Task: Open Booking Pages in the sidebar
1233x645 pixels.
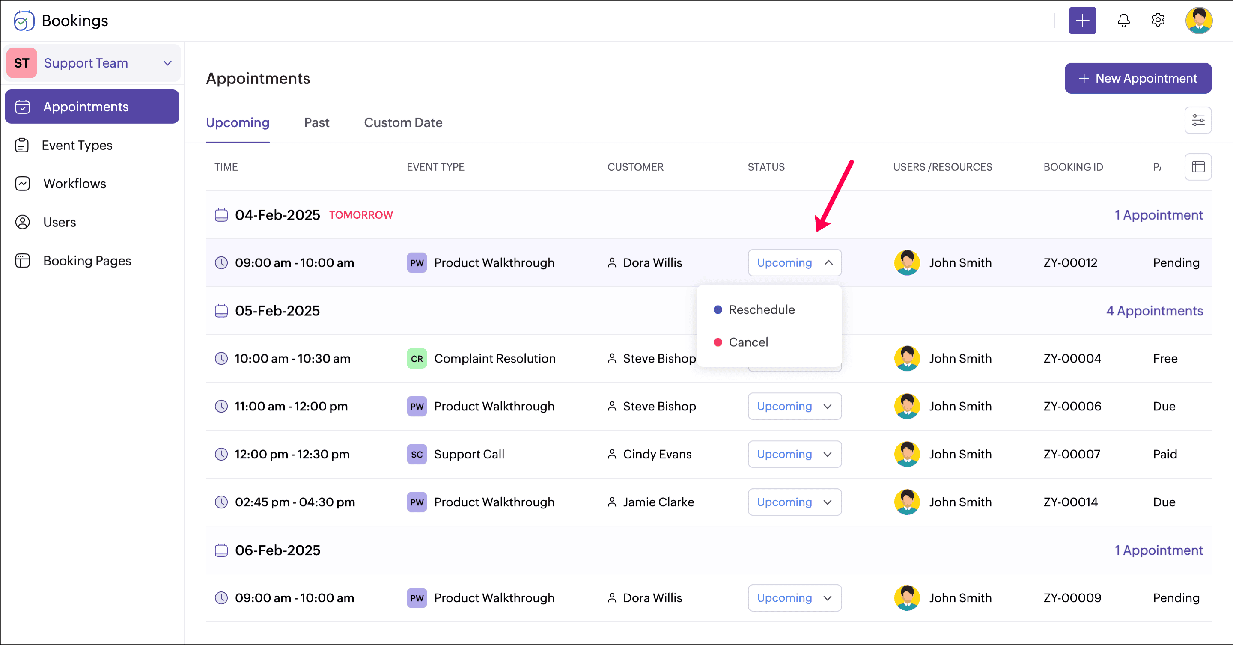Action: click(73, 260)
